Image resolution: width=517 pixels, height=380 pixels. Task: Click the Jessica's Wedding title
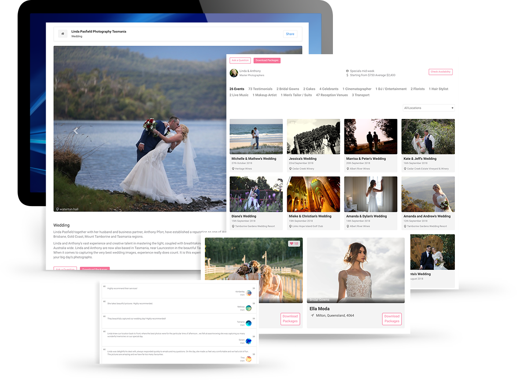click(x=303, y=159)
